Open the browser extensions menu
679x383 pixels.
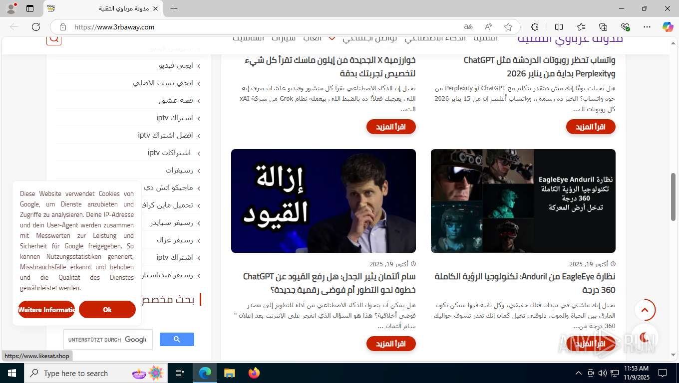click(535, 27)
